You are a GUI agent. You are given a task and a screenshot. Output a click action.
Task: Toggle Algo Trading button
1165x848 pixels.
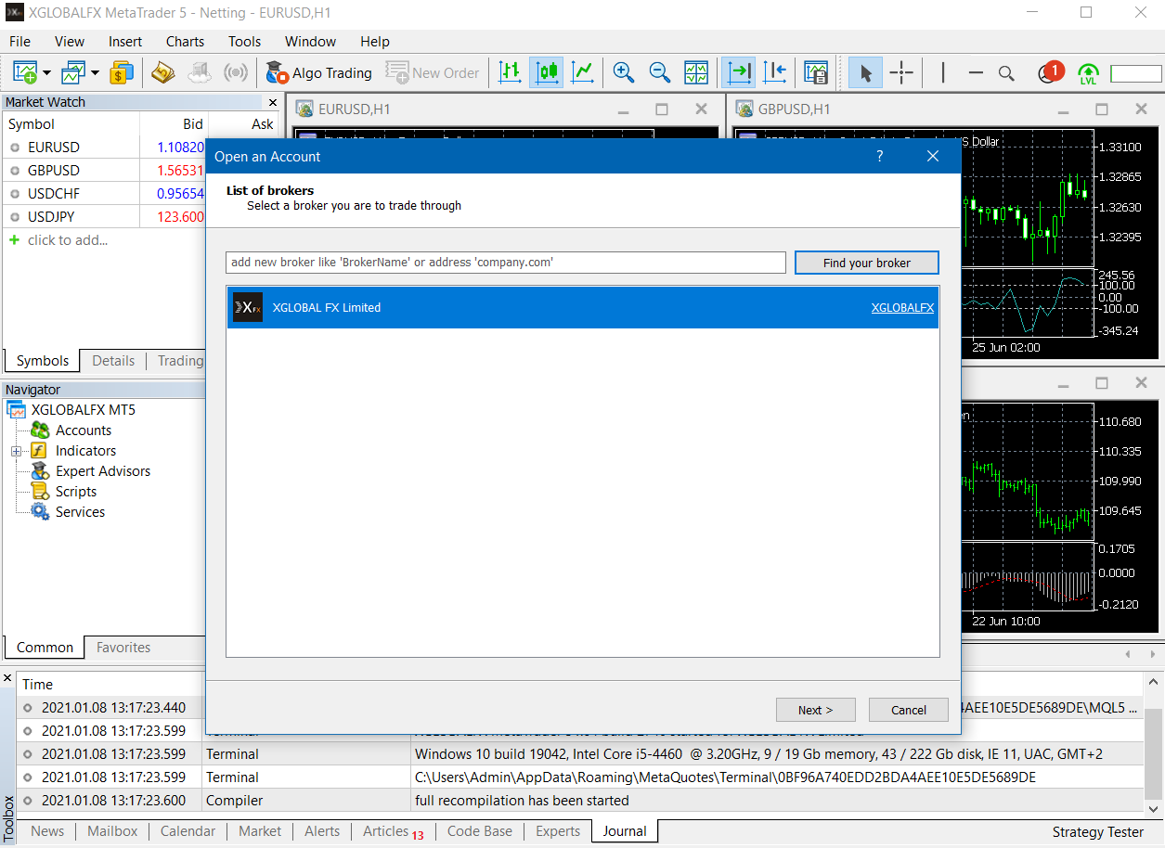pos(318,72)
